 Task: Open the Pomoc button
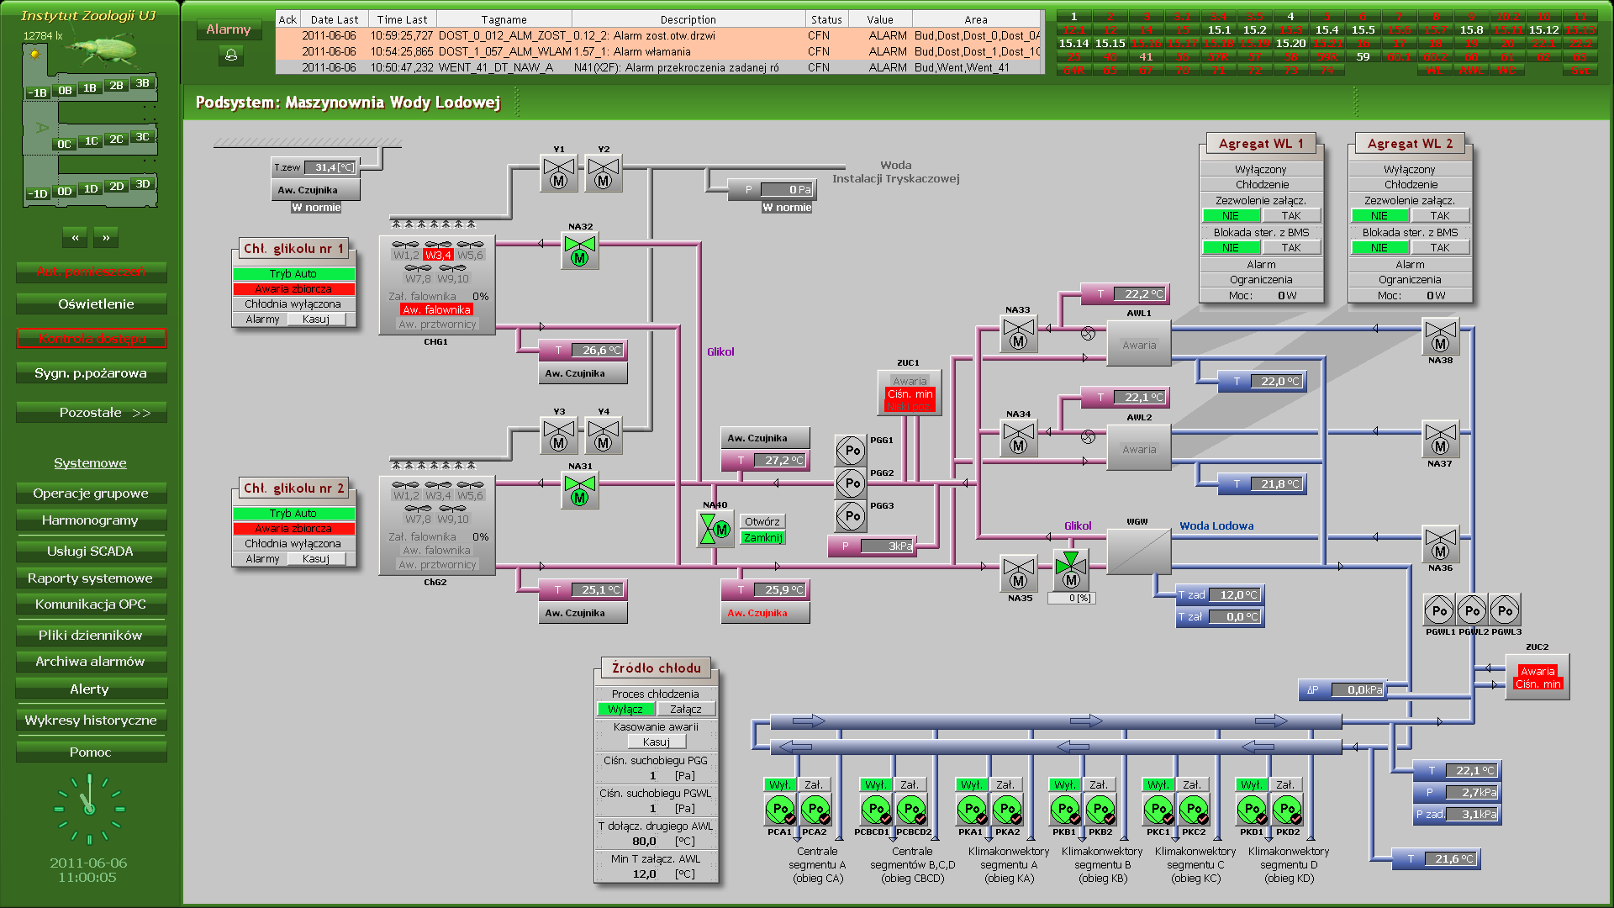[92, 752]
